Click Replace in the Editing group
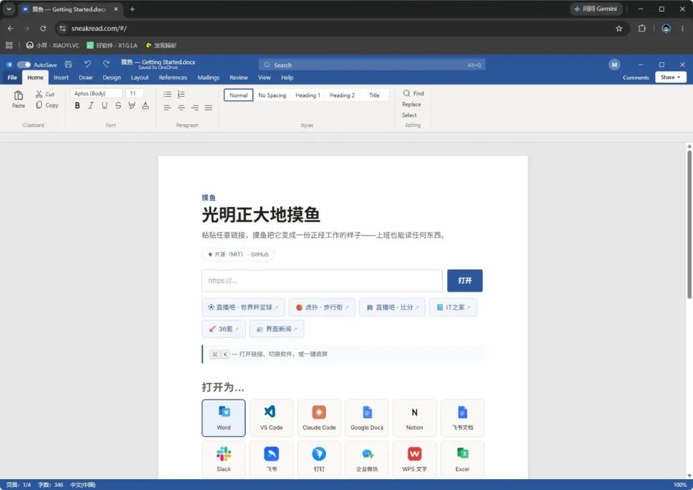 [411, 104]
